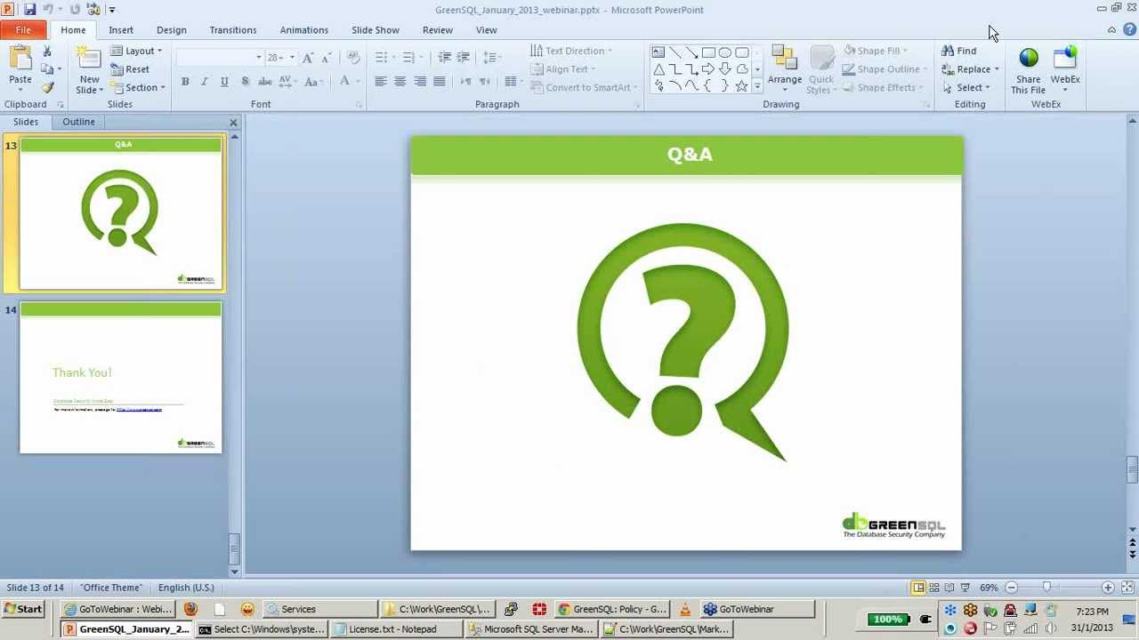The height and width of the screenshot is (640, 1139).
Task: Select the 5-Point Star shape
Action: coord(741,86)
